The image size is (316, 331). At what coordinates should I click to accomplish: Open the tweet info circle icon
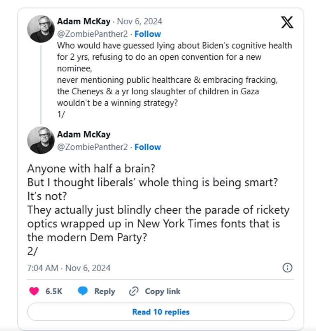[287, 268]
